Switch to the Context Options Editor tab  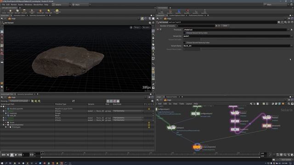[x=177, y=16]
